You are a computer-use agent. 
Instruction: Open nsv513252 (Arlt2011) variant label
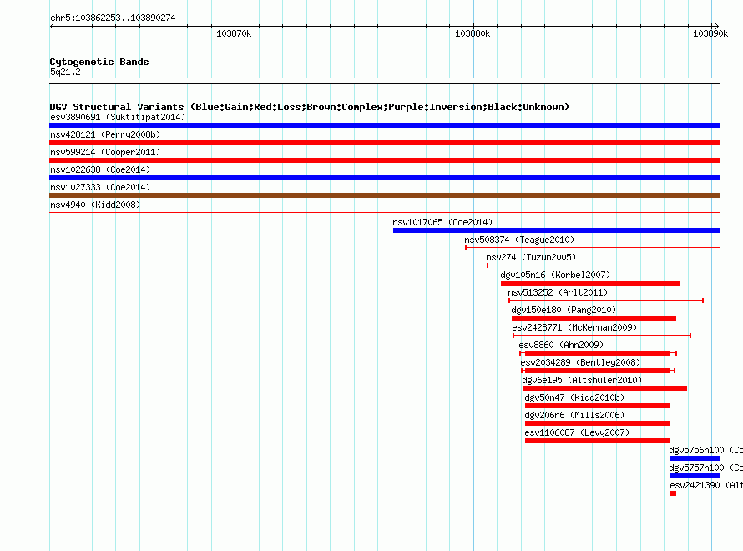(558, 292)
